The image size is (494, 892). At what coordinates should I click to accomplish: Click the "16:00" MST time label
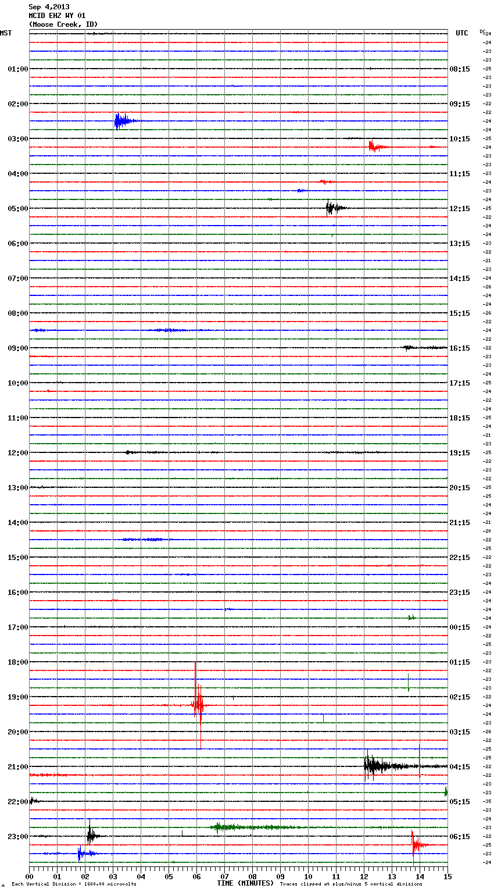click(x=17, y=592)
